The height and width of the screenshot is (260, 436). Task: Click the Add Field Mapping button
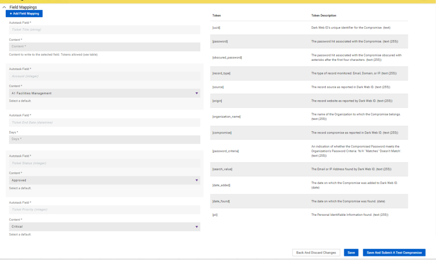coord(24,14)
